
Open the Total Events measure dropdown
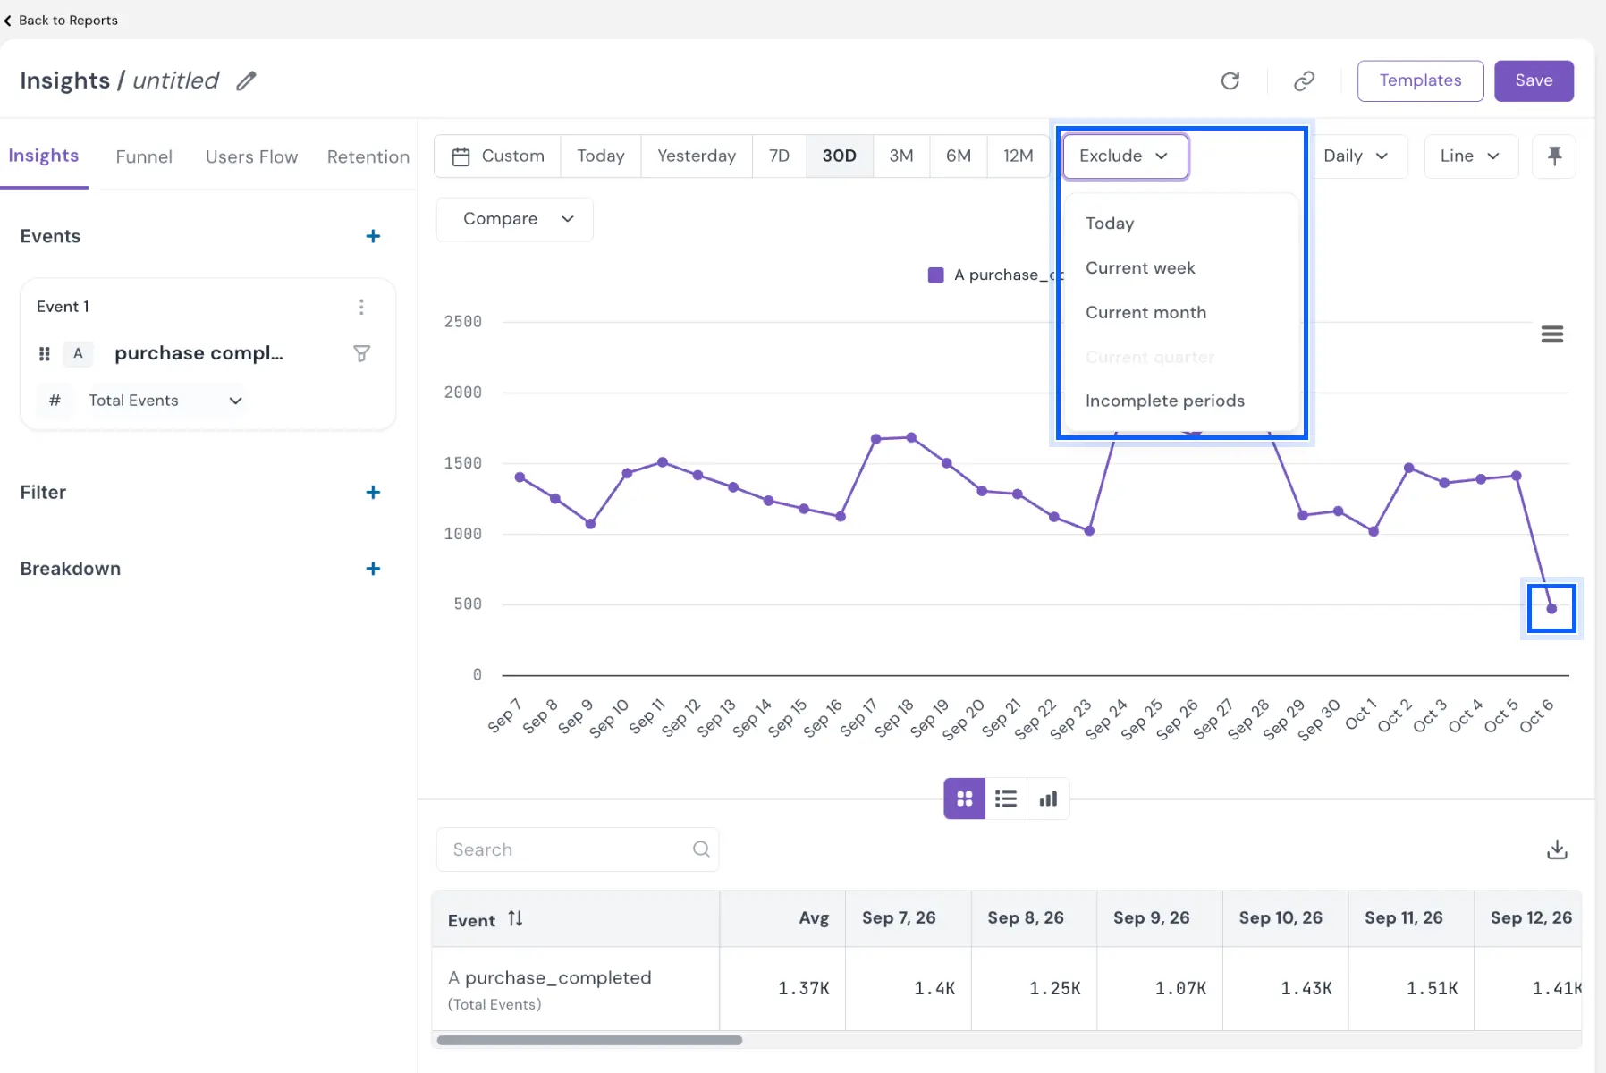165,401
